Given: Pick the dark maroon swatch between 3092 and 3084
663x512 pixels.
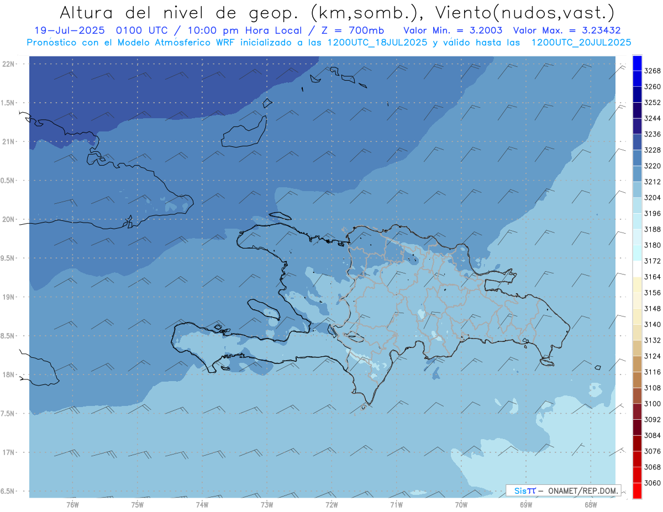Looking at the screenshot, I should [x=637, y=427].
